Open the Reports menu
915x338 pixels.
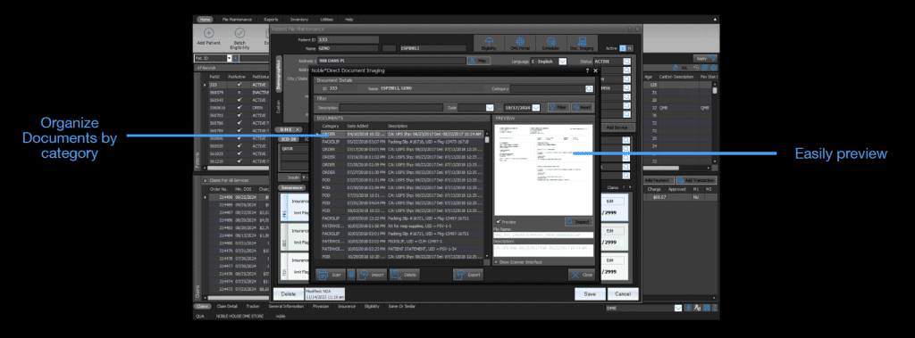pos(271,20)
